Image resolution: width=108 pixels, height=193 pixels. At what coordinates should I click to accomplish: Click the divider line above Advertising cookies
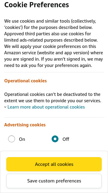[54, 117]
